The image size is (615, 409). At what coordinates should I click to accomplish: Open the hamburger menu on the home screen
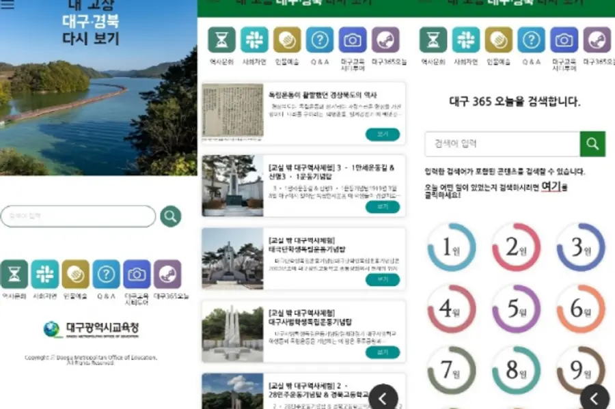pyautogui.click(x=9, y=5)
